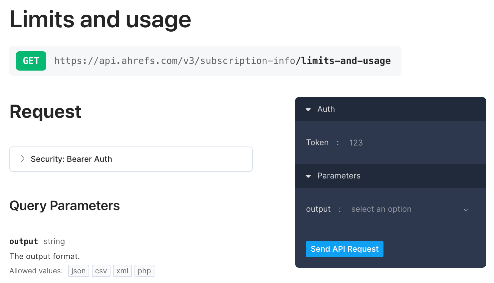Click the disclosure arrow beside Security: Bearer Auth
Screen dimensions: 494x283
coord(23,159)
